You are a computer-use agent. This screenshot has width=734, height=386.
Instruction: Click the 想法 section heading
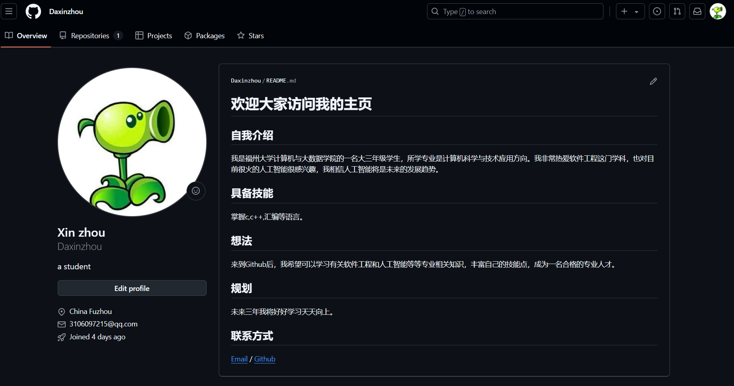[242, 241]
